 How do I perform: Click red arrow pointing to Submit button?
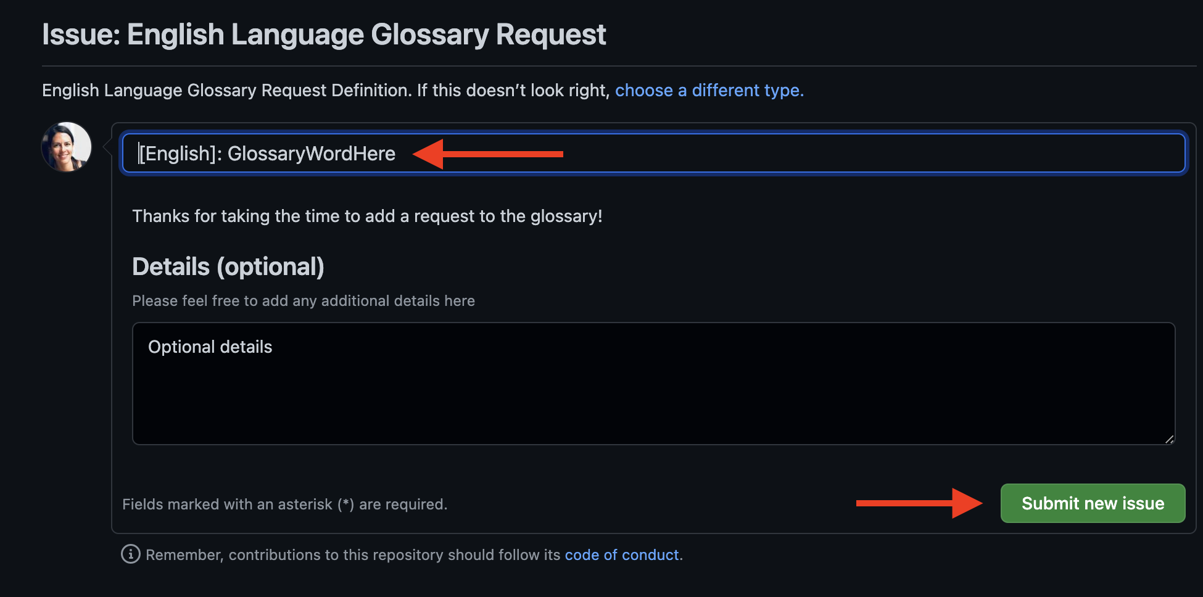pyautogui.click(x=919, y=503)
